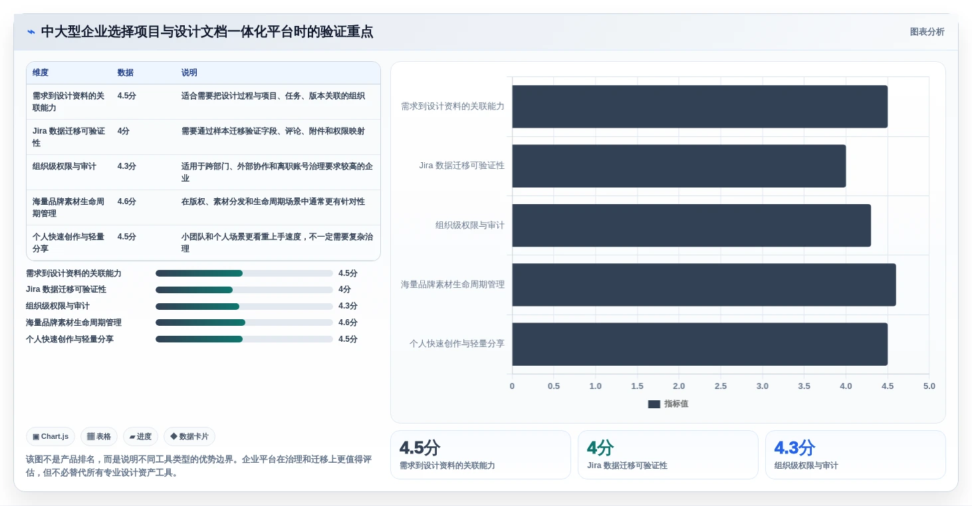Click description 在版权、素材分发和生命周期场景中通常更有针对性
The width and height of the screenshot is (972, 506).
click(x=273, y=201)
